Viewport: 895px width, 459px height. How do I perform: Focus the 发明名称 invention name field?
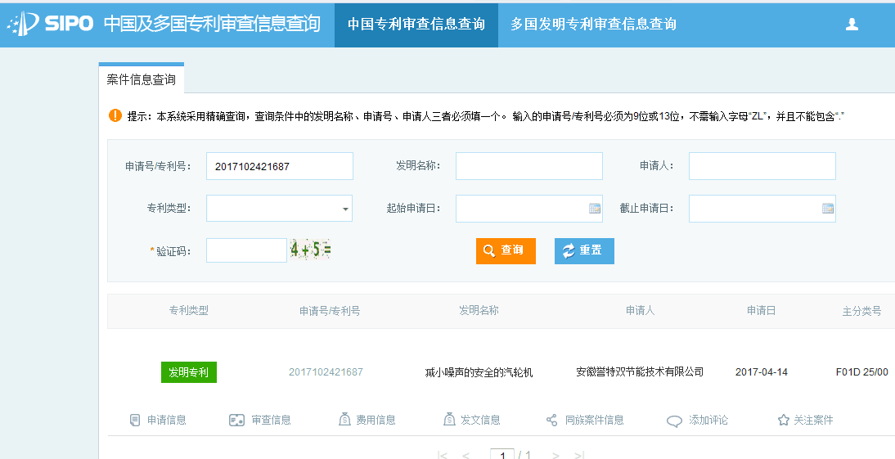[x=528, y=166]
